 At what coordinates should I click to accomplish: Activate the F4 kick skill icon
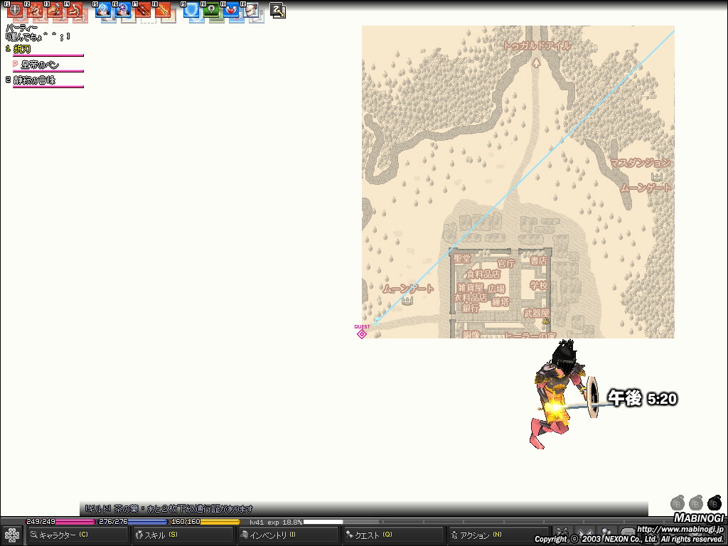point(75,10)
